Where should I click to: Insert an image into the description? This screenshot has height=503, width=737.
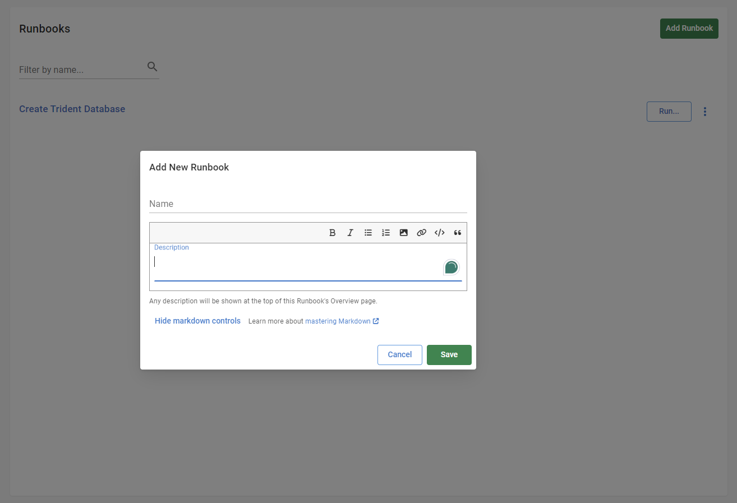pos(404,232)
